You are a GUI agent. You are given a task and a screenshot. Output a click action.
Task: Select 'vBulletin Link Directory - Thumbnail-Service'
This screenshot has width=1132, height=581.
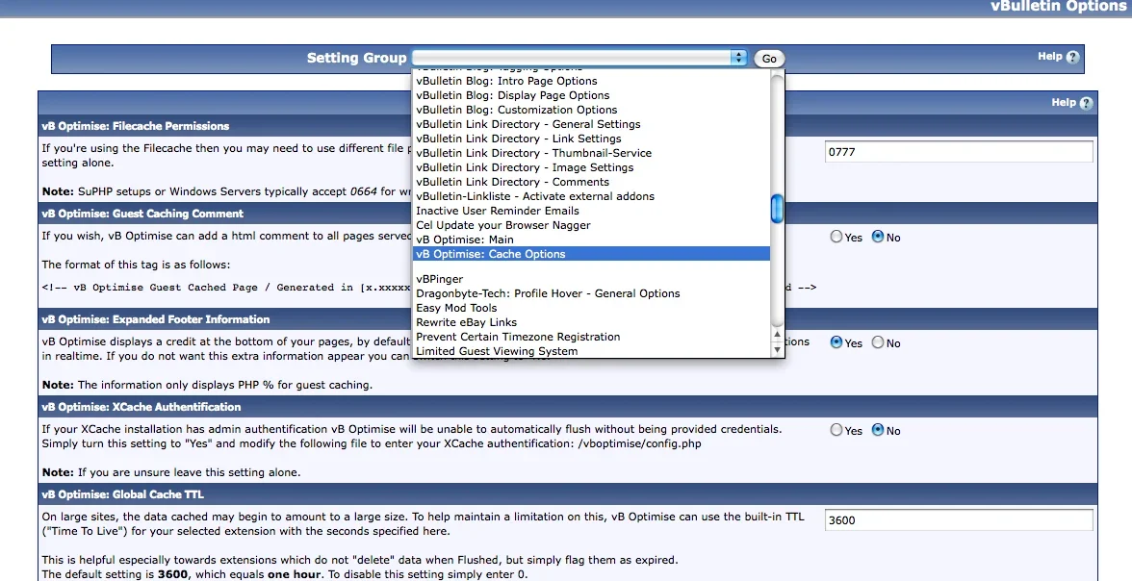tap(533, 153)
